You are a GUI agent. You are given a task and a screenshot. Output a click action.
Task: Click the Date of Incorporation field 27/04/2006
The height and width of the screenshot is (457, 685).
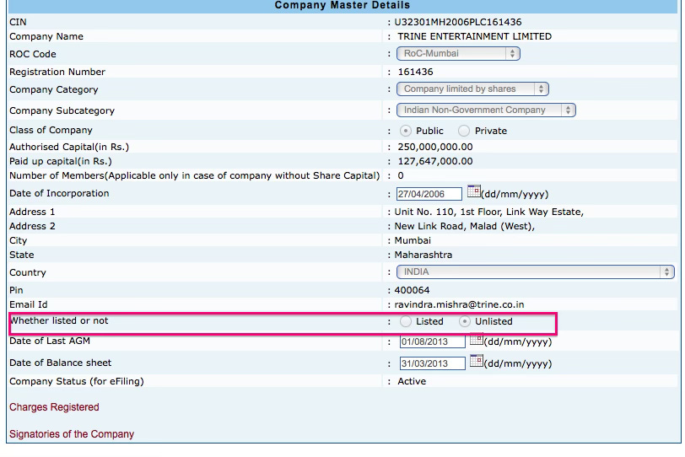tap(429, 194)
